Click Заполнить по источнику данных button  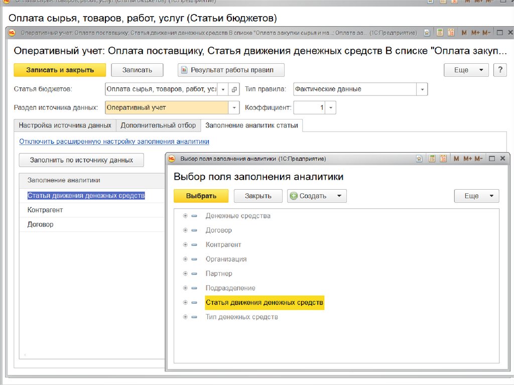click(x=81, y=160)
